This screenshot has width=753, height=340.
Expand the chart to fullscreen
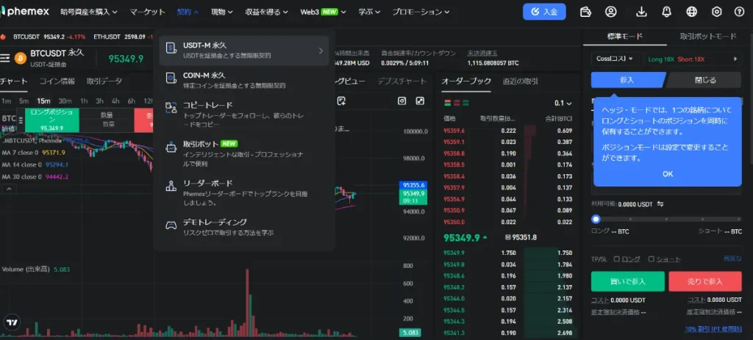click(x=420, y=101)
